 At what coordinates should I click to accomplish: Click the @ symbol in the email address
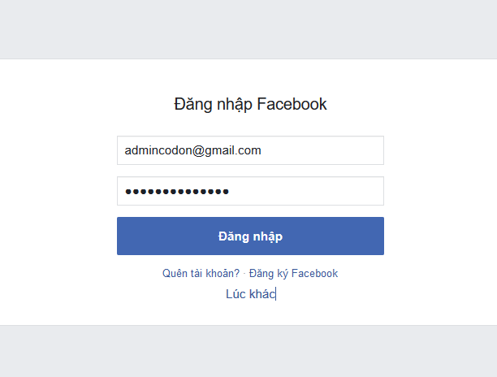198,150
